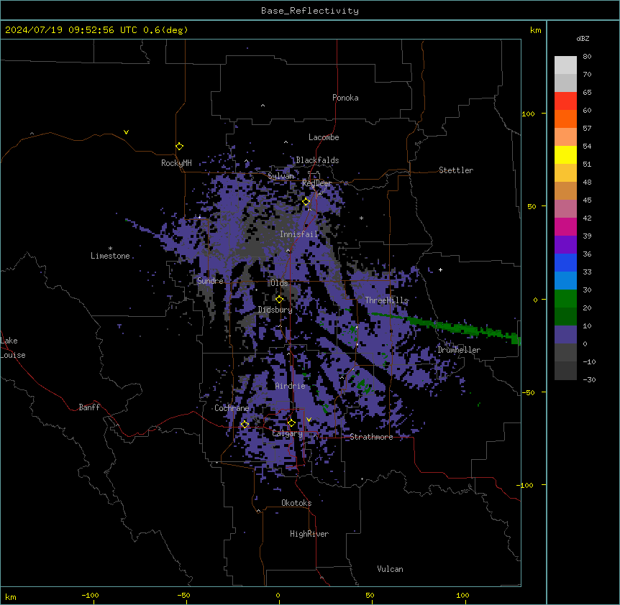The height and width of the screenshot is (605, 620).
Task: Click the light gray swatch between 80 and 70 dBZ
Action: point(565,65)
